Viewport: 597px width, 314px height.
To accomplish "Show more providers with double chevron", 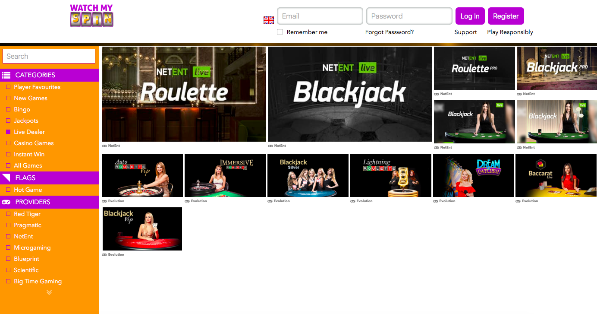I will (x=49, y=292).
